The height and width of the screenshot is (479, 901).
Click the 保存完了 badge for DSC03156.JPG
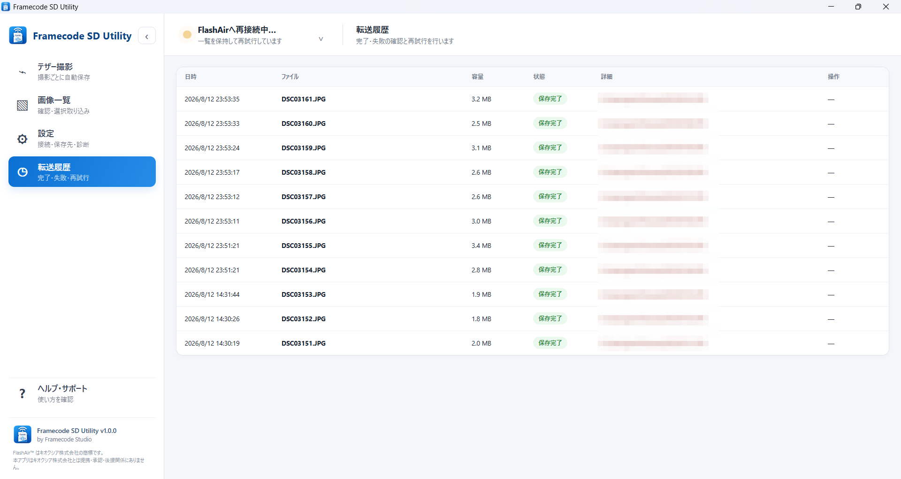550,221
